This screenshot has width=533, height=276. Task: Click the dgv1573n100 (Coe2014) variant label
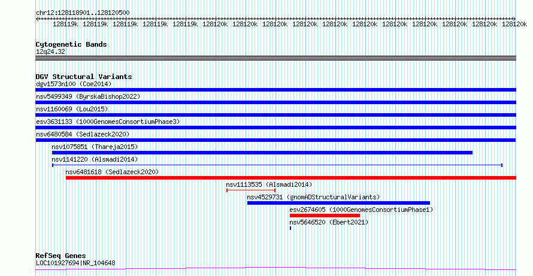pyautogui.click(x=74, y=84)
